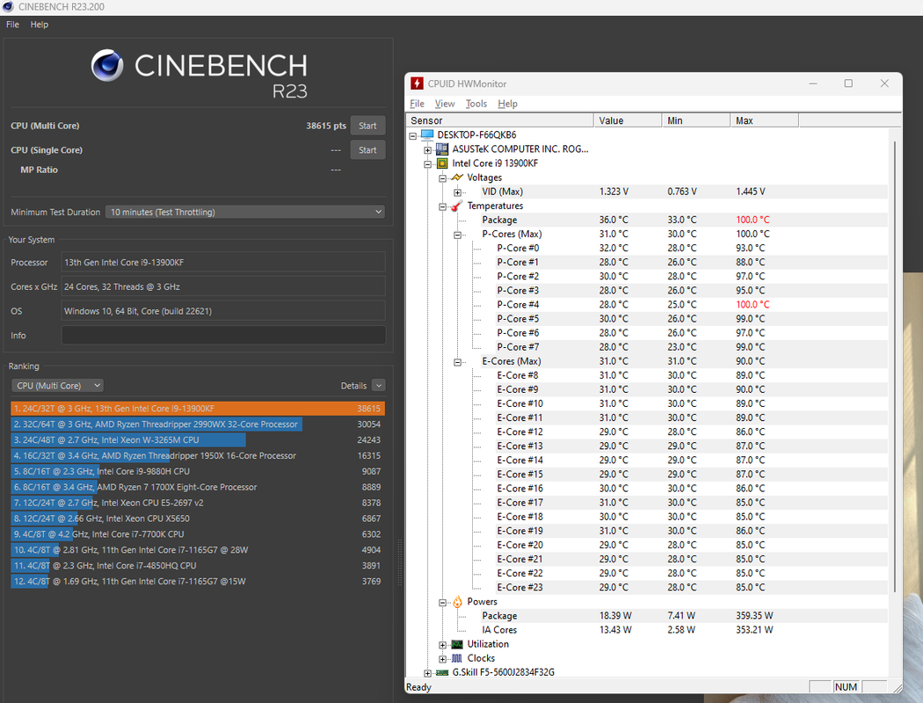Expand the ASUSTeK COMPUTER INC. node

[x=428, y=150]
